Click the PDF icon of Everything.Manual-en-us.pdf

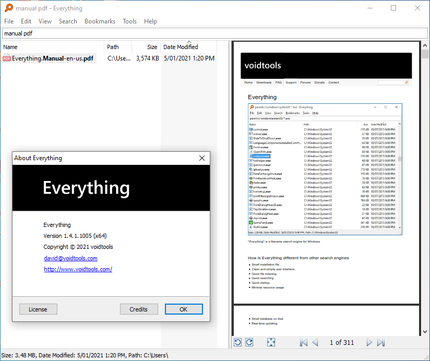[x=7, y=58]
